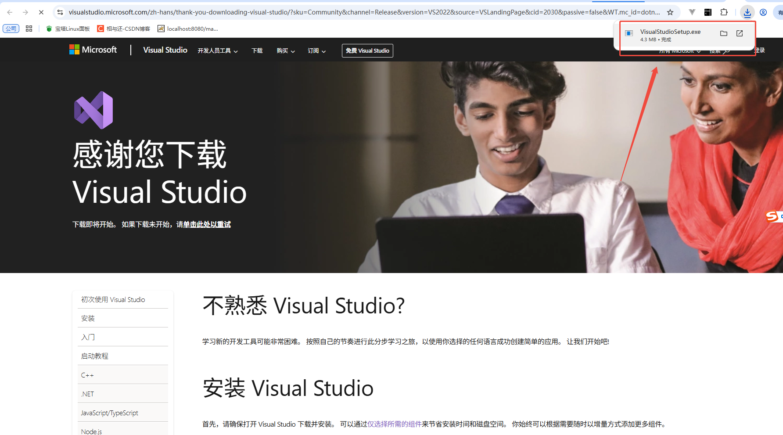The height and width of the screenshot is (435, 783).
Task: Expand the 购买 dropdown
Action: [x=286, y=51]
